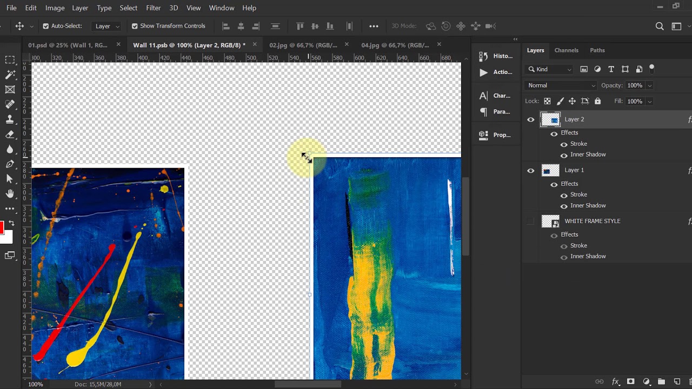Hide Layer 1 visibility eye
Viewport: 692px width, 389px height.
coord(530,171)
